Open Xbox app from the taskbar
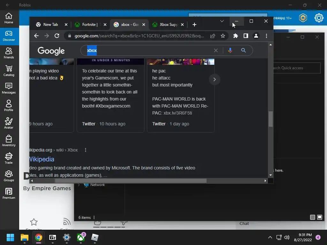The height and width of the screenshot is (245, 327). (x=81, y=237)
